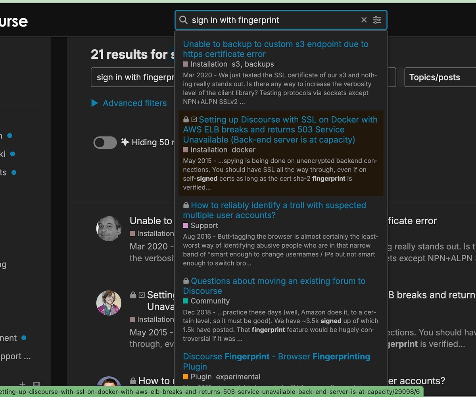The image size is (476, 397).
Task: Select the Discourse Fingerprint plugin result
Action: 276,361
